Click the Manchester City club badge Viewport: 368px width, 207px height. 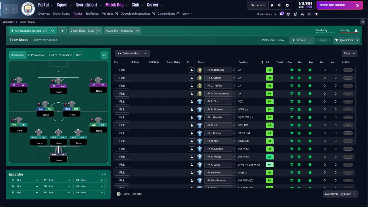pos(28,9)
